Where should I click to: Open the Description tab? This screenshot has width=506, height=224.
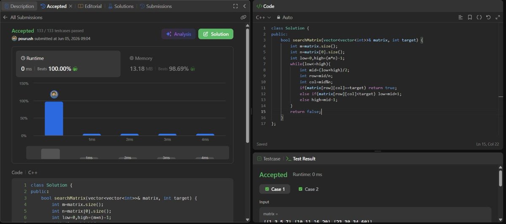click(x=19, y=6)
